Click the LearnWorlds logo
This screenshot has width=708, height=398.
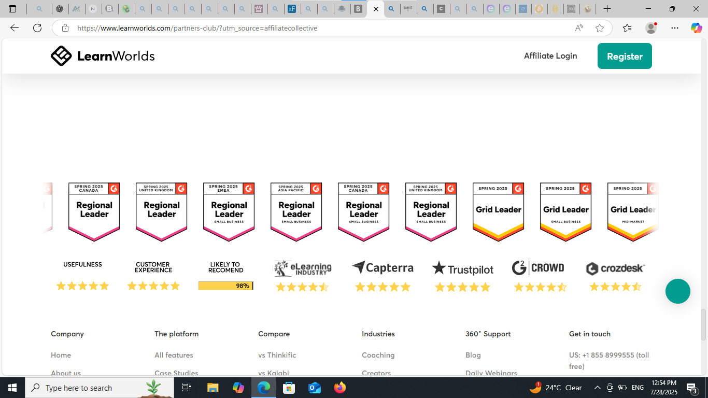[103, 56]
